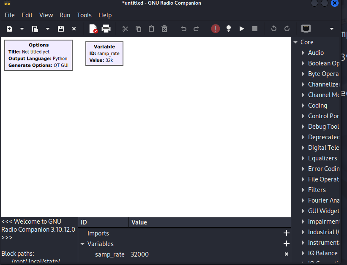The image size is (347, 265).
Task: Remove samp_rate variable with its X icon
Action: [287, 254]
